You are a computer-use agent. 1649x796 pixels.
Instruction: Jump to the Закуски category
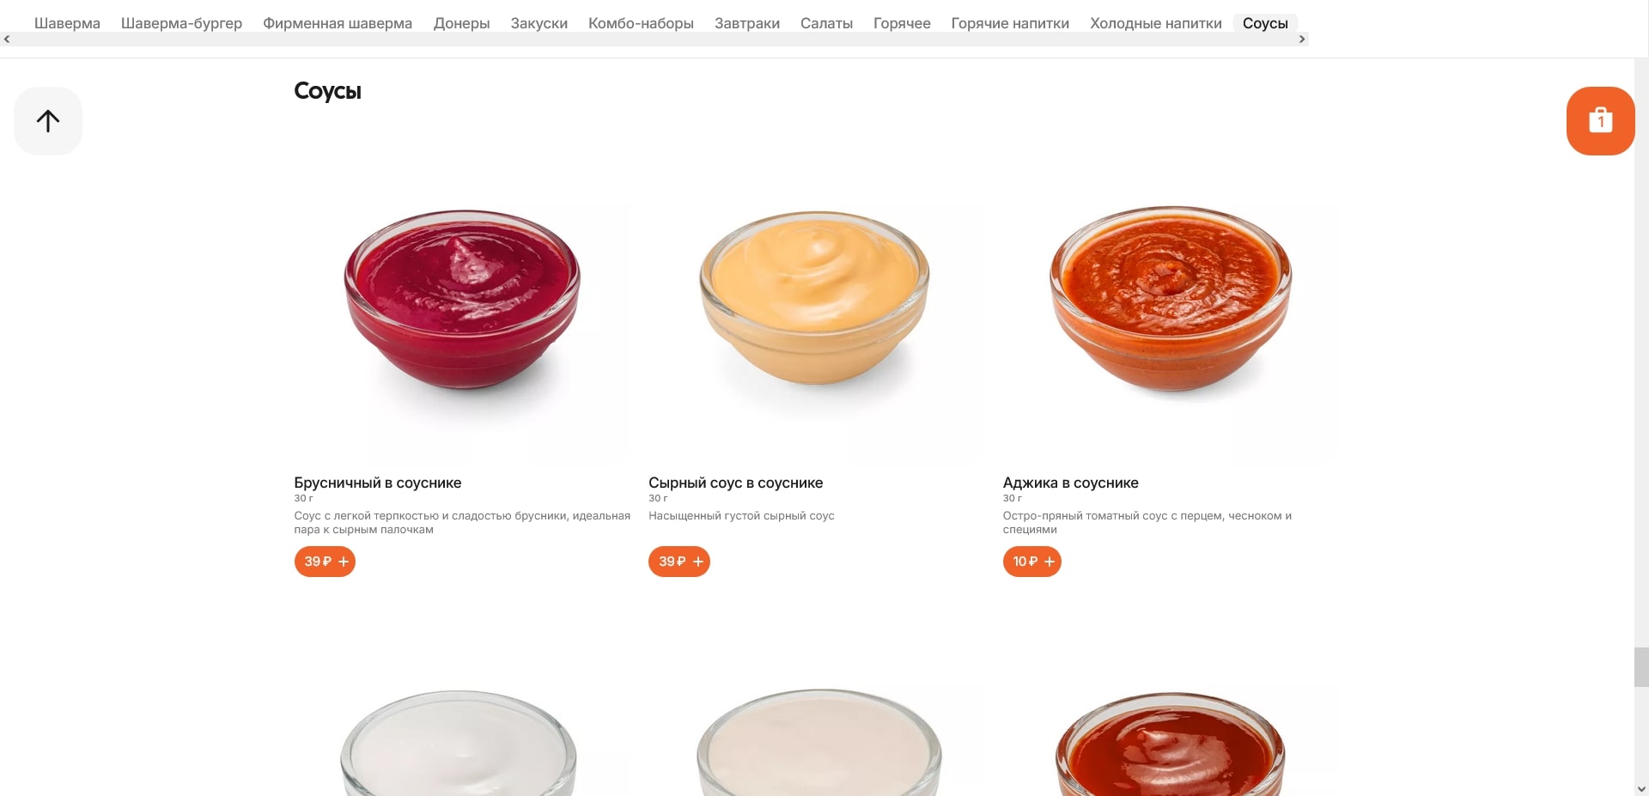tap(539, 23)
